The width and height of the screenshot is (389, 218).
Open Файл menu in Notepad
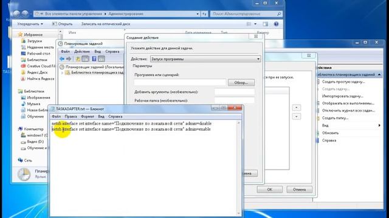(x=57, y=116)
